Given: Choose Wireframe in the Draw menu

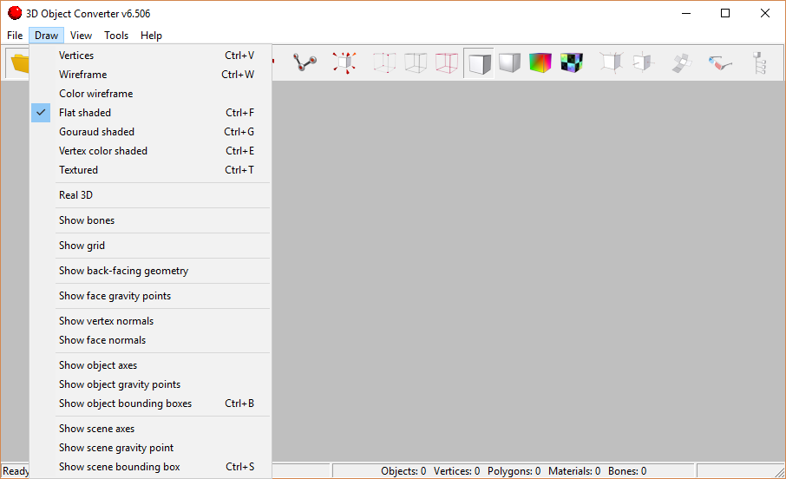Looking at the screenshot, I should point(150,75).
